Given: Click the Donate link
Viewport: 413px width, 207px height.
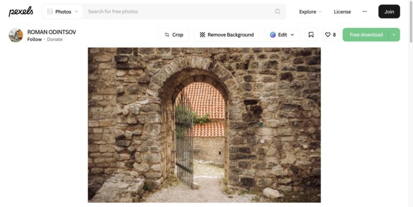Looking at the screenshot, I should [55, 39].
